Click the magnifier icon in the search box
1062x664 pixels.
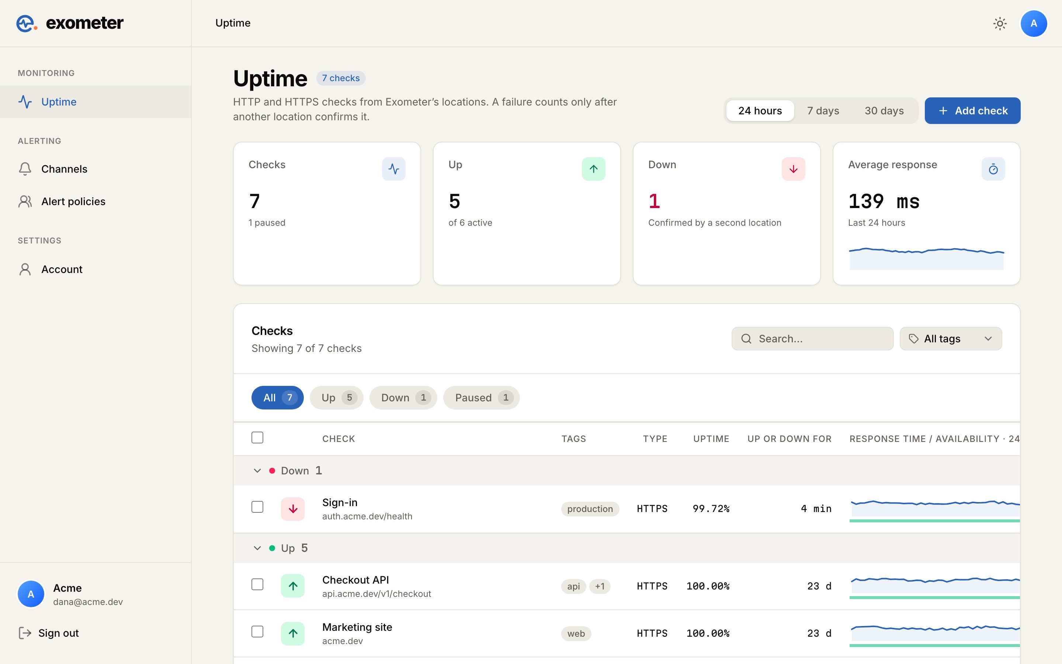[x=746, y=339]
